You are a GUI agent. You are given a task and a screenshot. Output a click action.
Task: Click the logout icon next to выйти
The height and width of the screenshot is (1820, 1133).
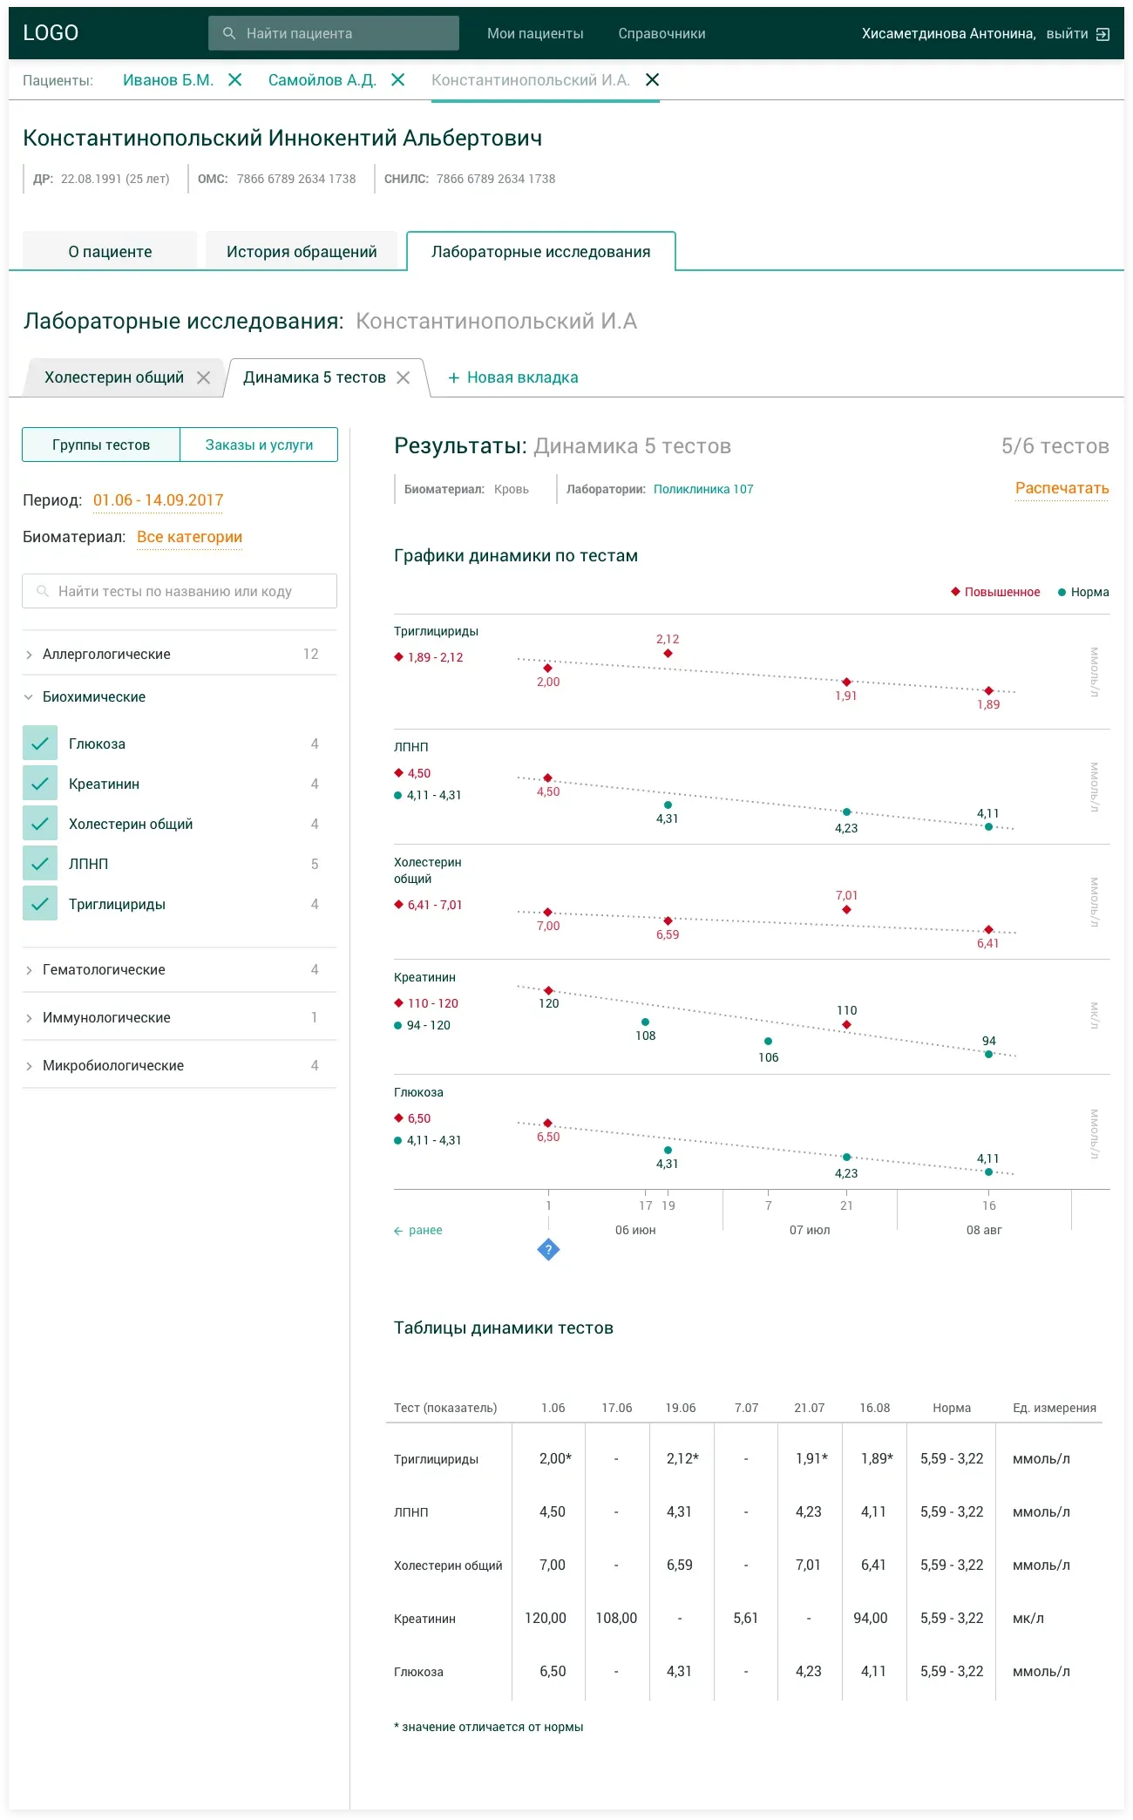click(1102, 34)
